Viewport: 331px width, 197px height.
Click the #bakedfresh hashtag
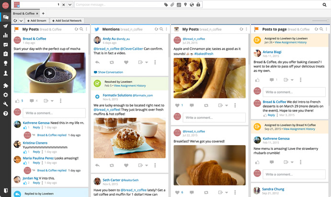[204, 54]
